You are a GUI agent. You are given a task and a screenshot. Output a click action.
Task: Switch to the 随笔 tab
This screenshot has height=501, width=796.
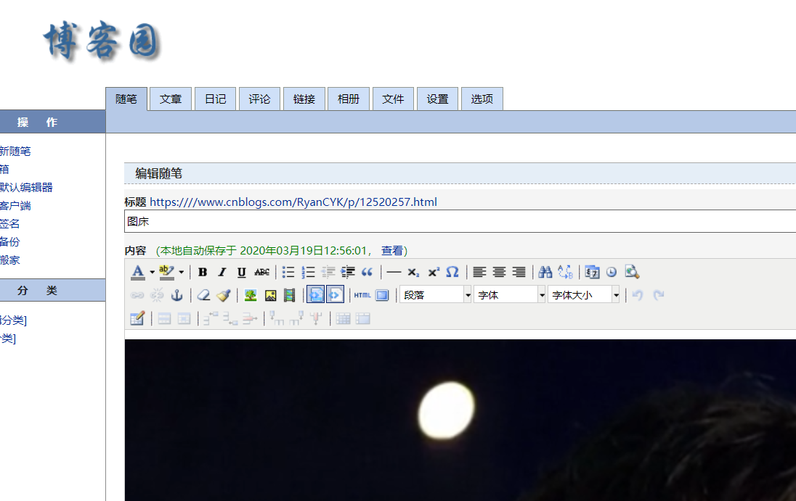click(126, 99)
